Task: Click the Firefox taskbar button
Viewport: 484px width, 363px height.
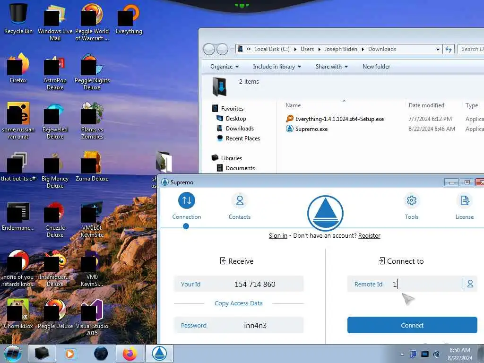Action: [x=130, y=354]
